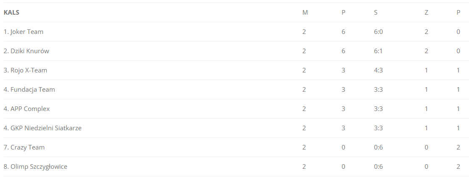This screenshot has height=178, width=469.
Task: Click Crazy Team's 0:6 set score
Action: click(378, 147)
